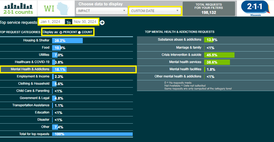Viewport: 274px width, 142px height.
Task: Click the 2-1-1 Wisconsin logo
Action: pyautogui.click(x=255, y=9)
